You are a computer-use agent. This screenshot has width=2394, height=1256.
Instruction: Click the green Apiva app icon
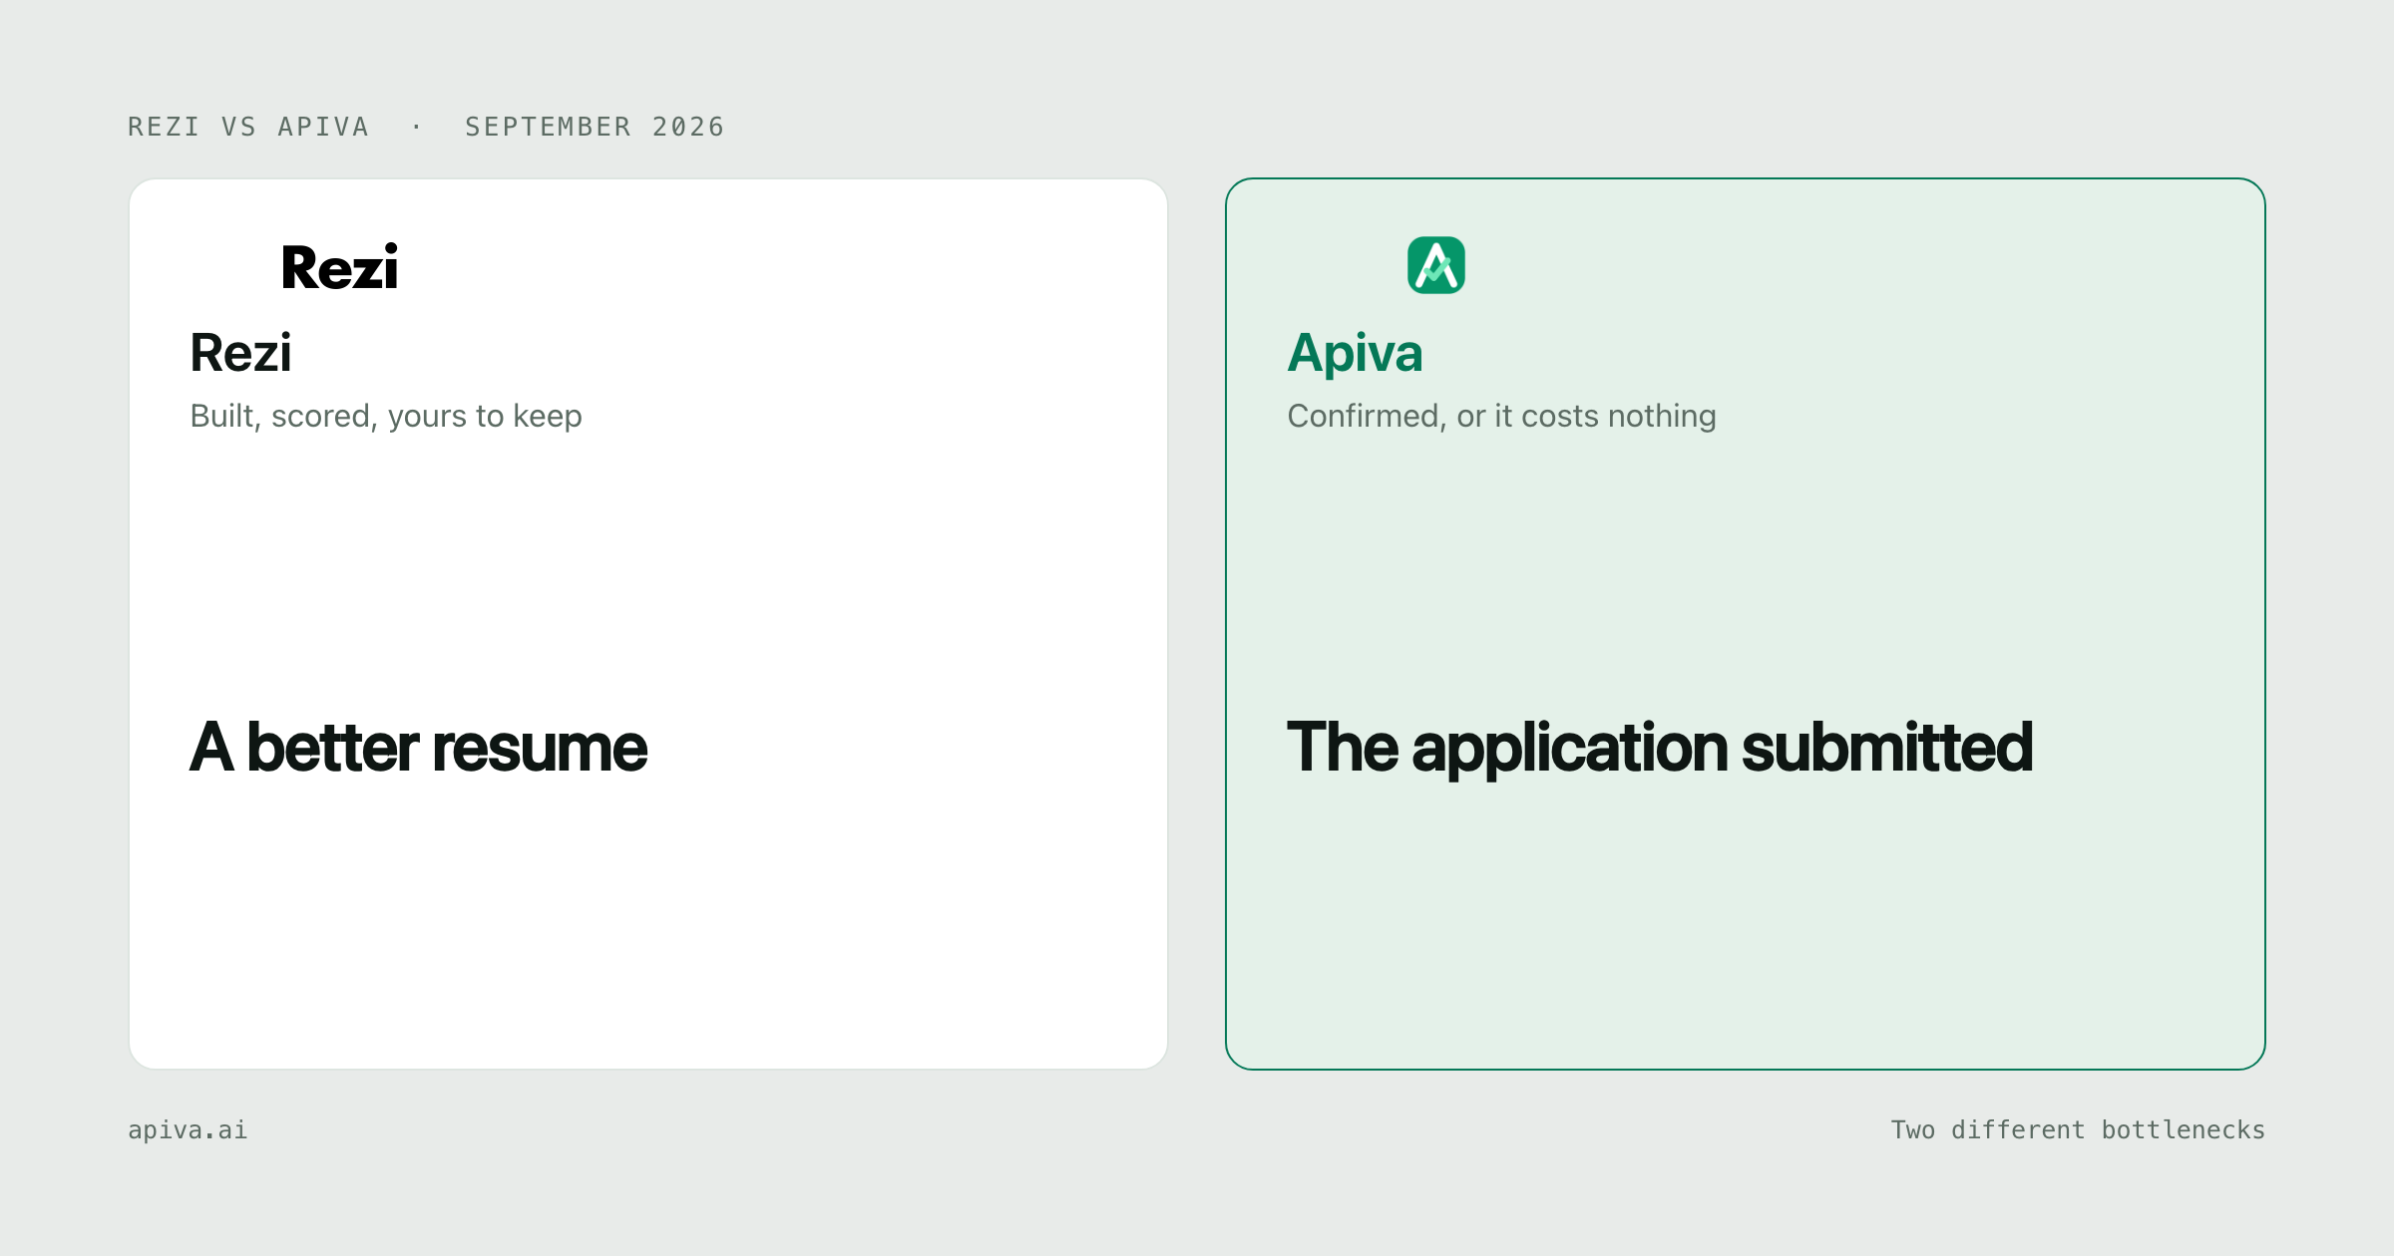tap(1436, 265)
